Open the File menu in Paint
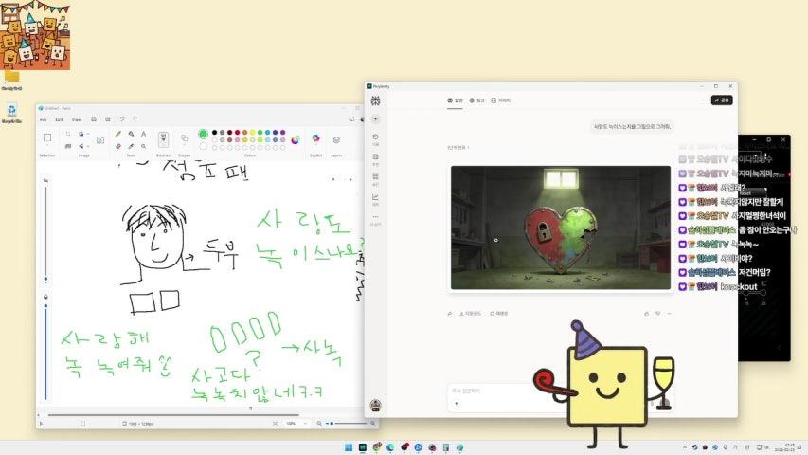Viewport: 808px width, 455px height. coord(43,119)
